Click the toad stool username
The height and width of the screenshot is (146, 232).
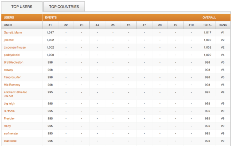10,141
